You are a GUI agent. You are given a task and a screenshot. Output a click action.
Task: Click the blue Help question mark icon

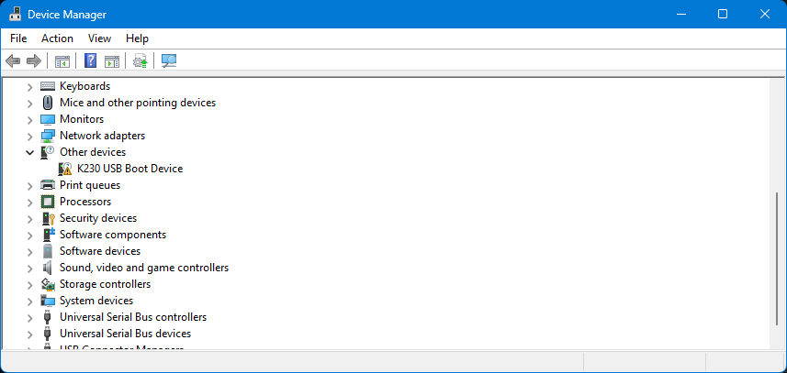(x=90, y=61)
